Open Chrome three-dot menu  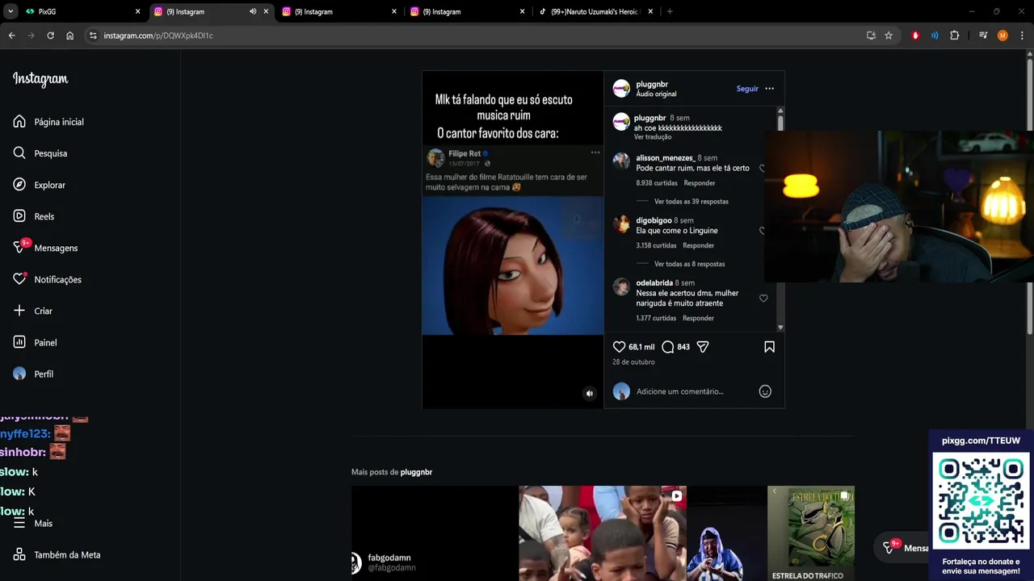[x=1022, y=36]
